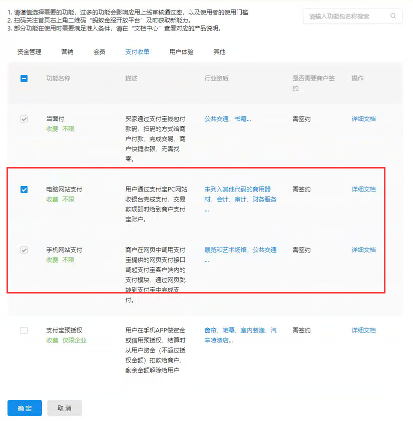Image resolution: width=413 pixels, height=421 pixels.
Task: Click the 确定 confirm button
Action: click(25, 408)
